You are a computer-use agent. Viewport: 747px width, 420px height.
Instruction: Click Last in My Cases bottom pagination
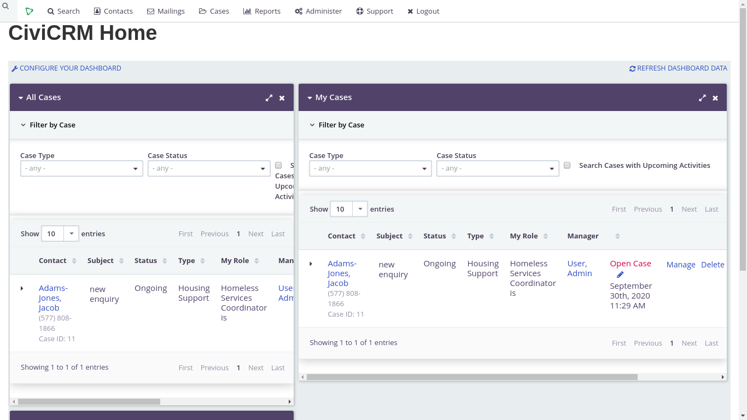tap(711, 343)
